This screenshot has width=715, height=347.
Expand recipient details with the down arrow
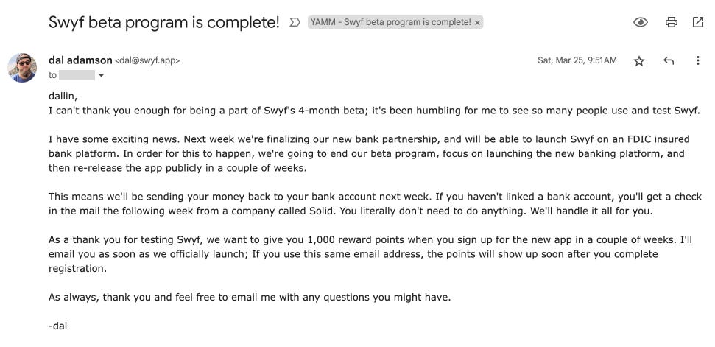pyautogui.click(x=101, y=75)
